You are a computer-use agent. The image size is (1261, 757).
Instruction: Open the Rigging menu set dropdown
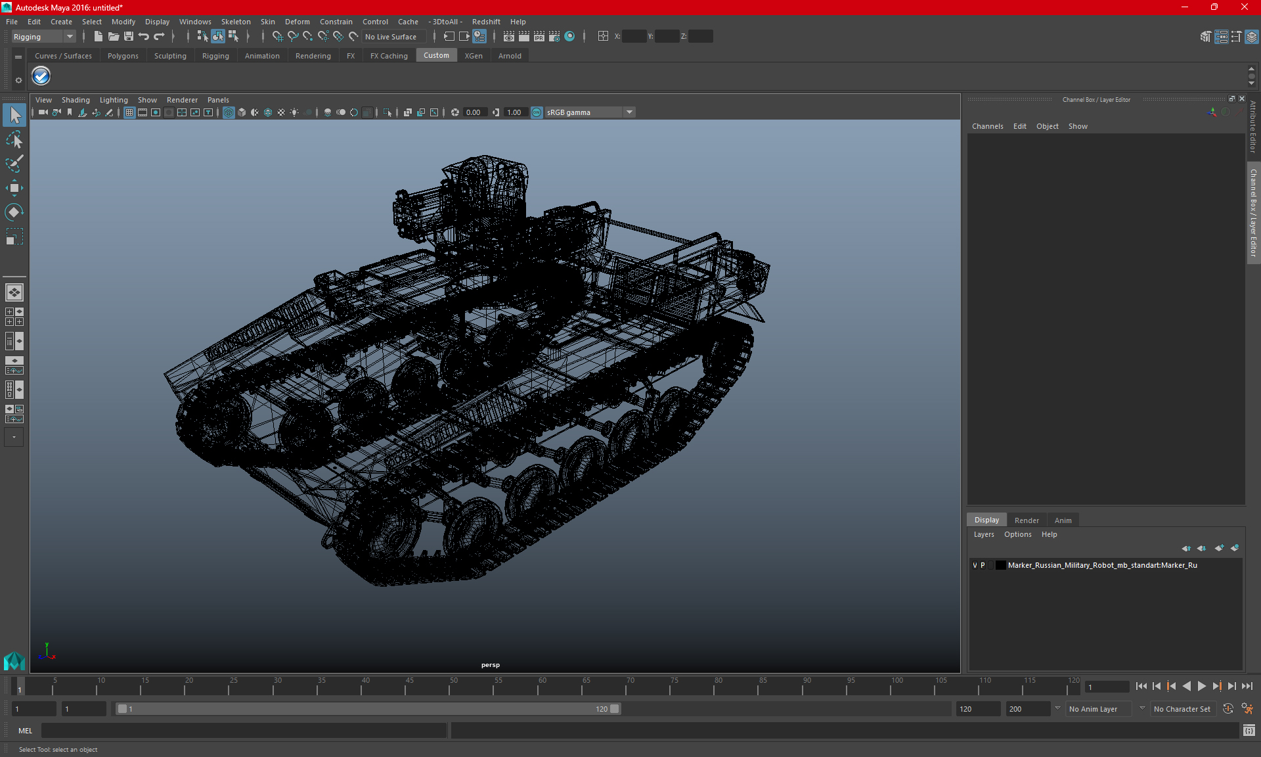tap(43, 37)
